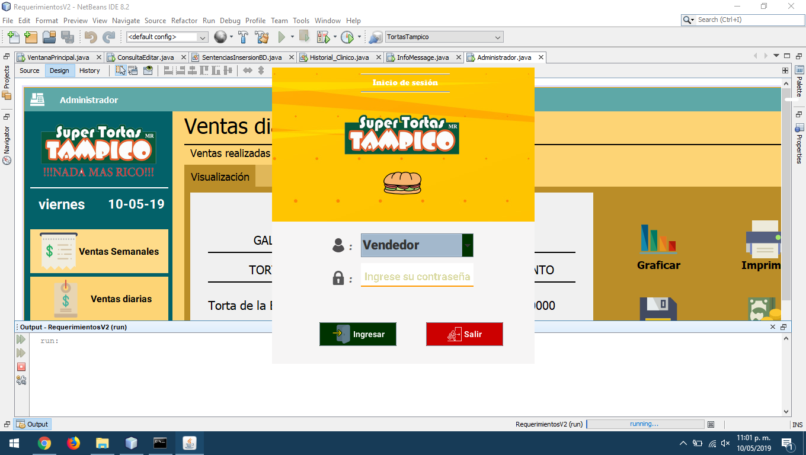Image resolution: width=806 pixels, height=455 pixels.
Task: Open the Tools menu
Action: pyautogui.click(x=301, y=20)
